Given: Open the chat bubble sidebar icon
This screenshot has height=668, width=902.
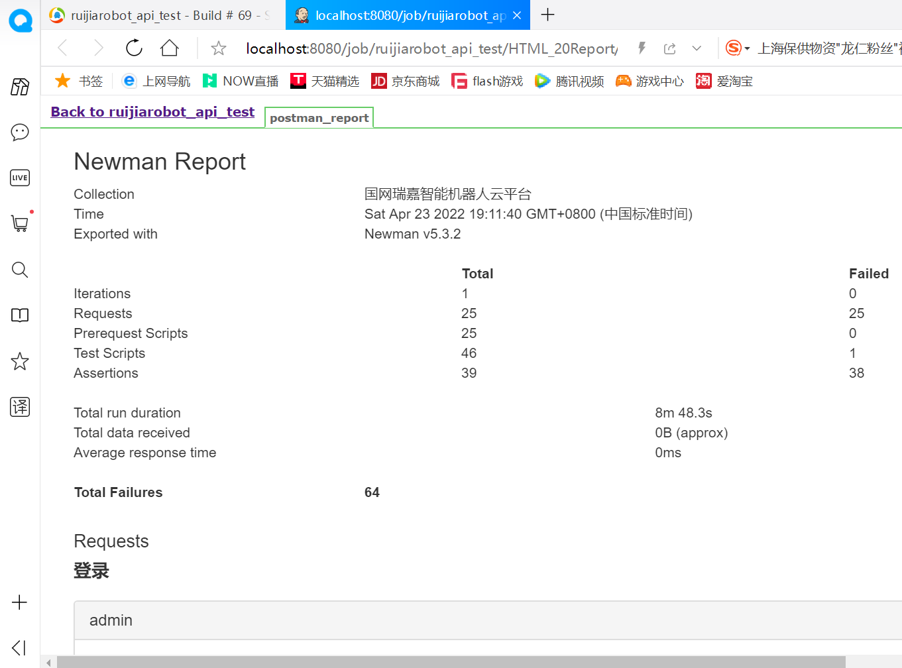Looking at the screenshot, I should tap(20, 132).
